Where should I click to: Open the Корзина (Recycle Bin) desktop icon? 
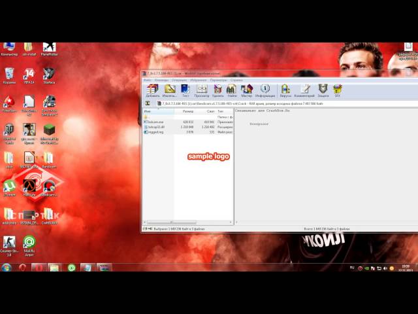tap(9, 76)
